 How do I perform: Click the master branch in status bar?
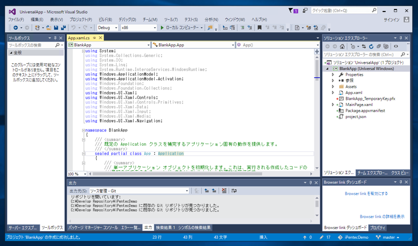(388, 237)
